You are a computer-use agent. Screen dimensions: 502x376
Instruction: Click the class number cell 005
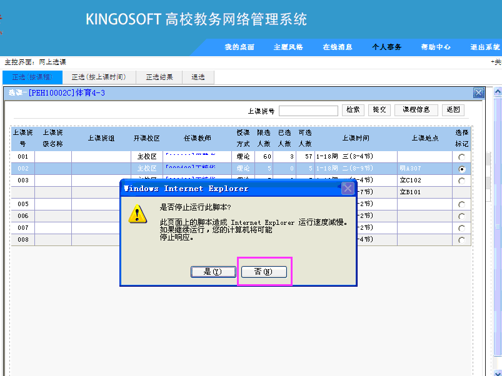tap(23, 204)
